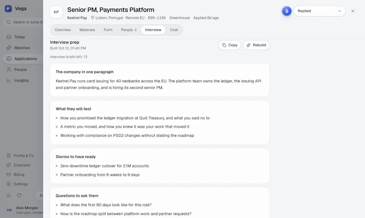Viewport: 365px width, 218px height.
Task: Click 'Stories to have ready' heading
Action: point(76,157)
